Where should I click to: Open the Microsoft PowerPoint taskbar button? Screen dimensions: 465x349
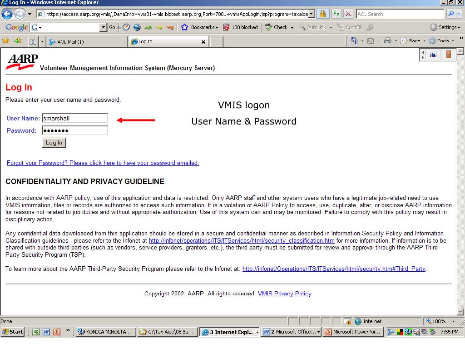click(353, 332)
